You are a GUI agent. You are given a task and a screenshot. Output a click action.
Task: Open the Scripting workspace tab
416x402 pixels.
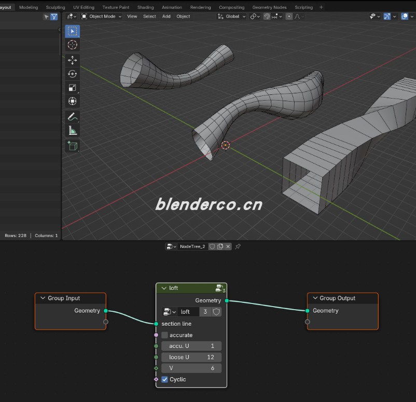pos(303,7)
